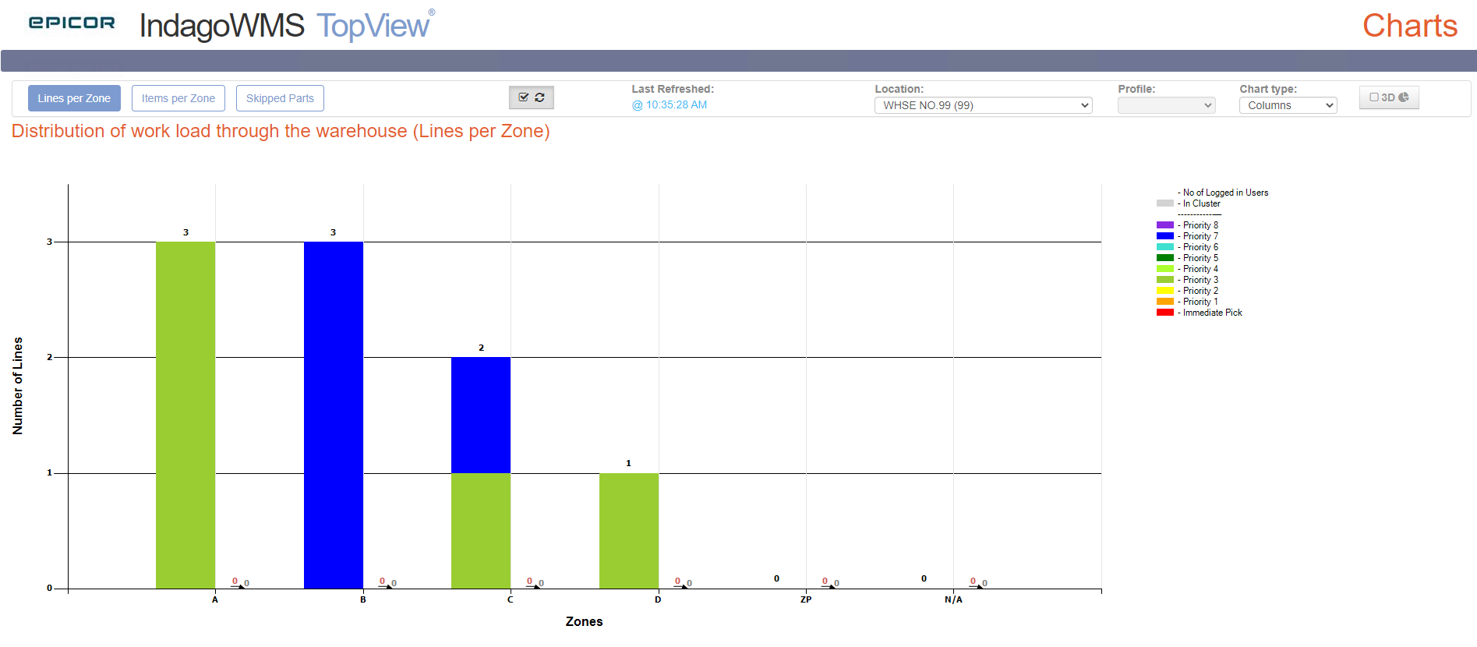Click the Number of Lines axis title
Screen dimensions: 1477x647
(18, 386)
